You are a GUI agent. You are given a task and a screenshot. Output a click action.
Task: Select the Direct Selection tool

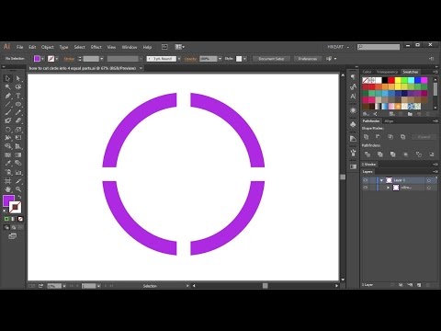(x=18, y=78)
